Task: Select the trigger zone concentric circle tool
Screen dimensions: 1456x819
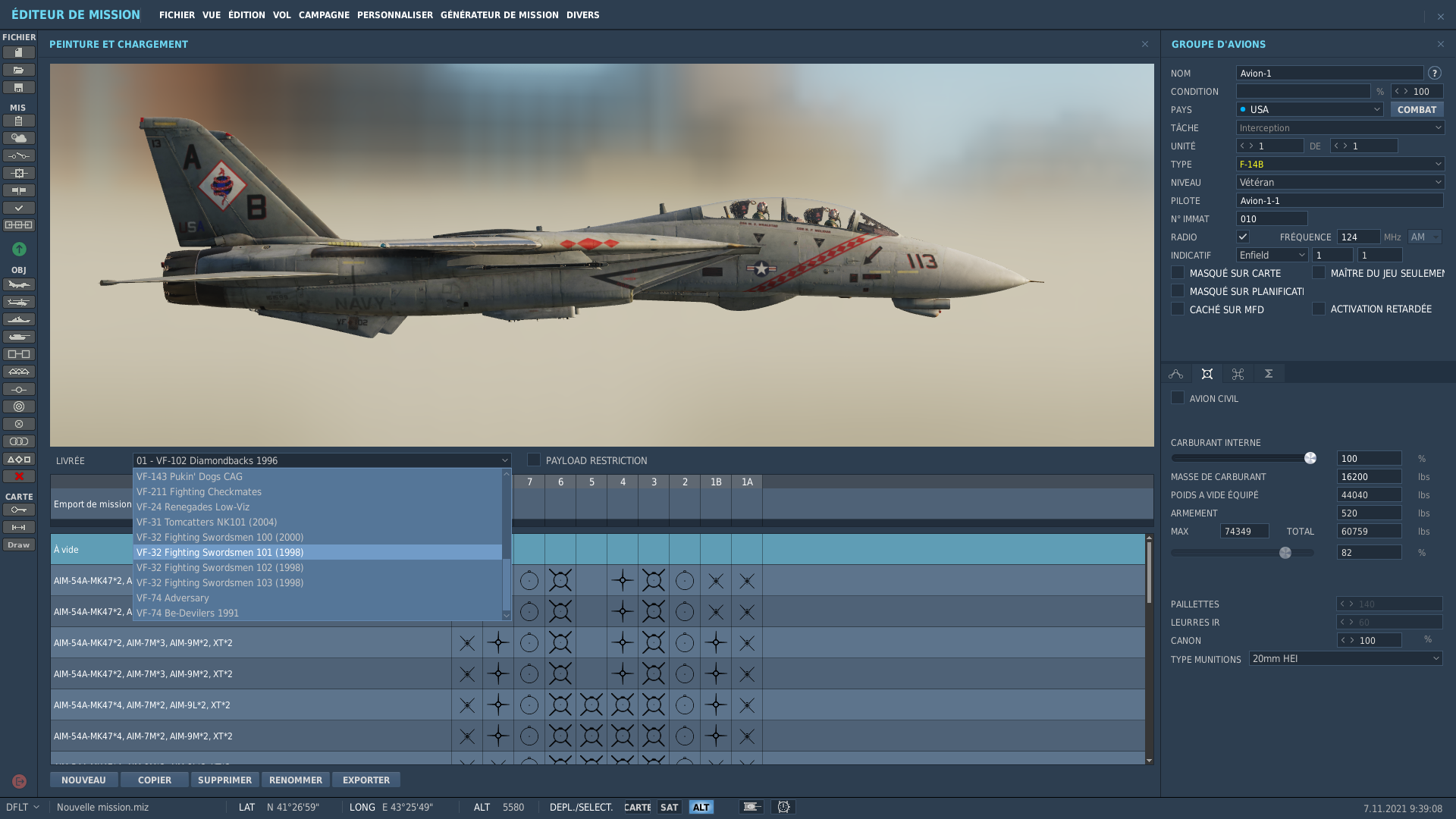Action: pos(19,406)
